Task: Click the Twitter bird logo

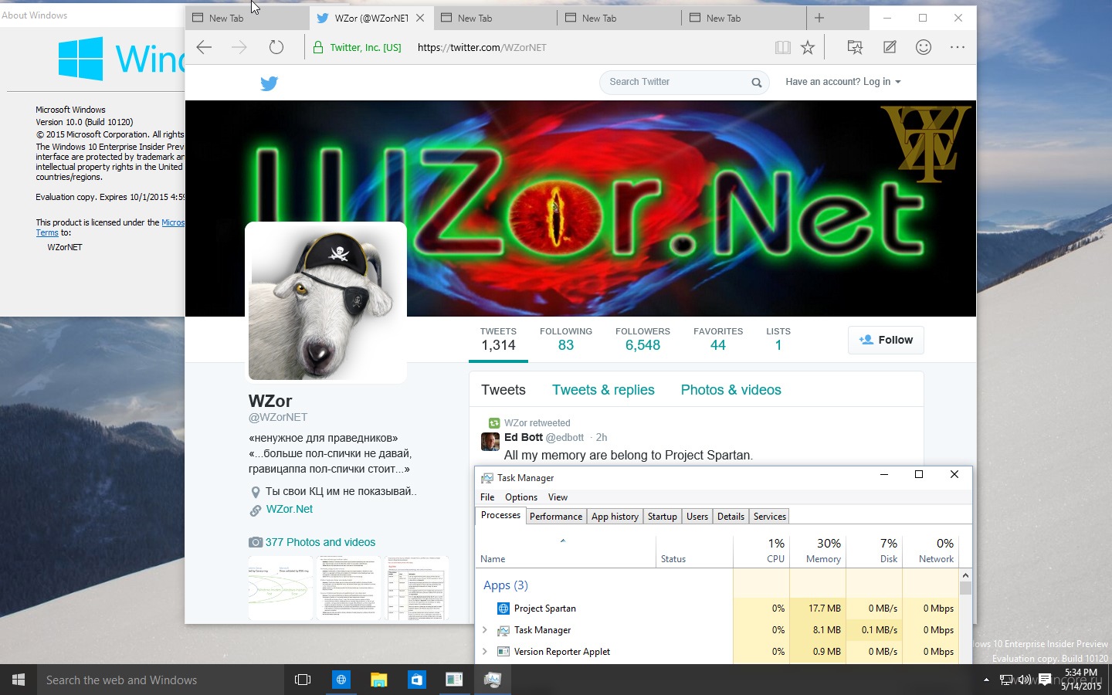Action: (x=269, y=83)
